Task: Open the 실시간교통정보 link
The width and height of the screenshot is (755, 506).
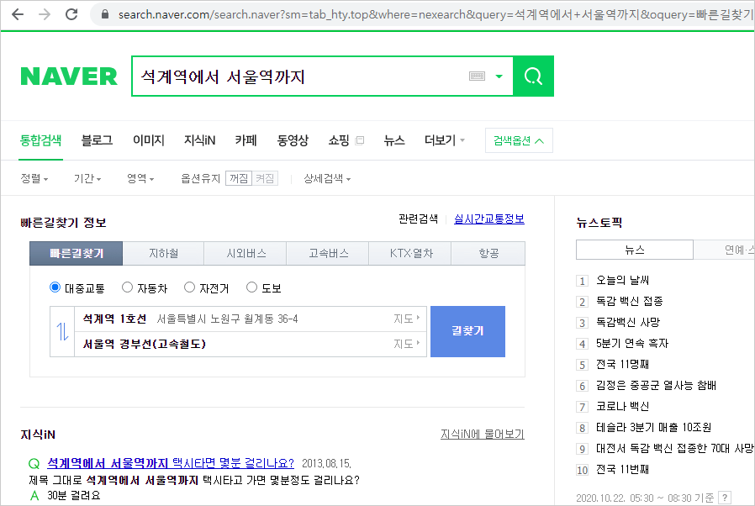Action: tap(489, 219)
